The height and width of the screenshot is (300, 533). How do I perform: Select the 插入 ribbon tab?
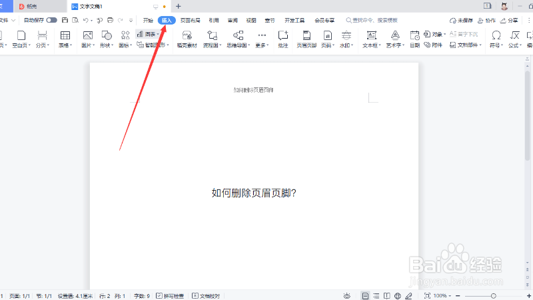pyautogui.click(x=167, y=21)
